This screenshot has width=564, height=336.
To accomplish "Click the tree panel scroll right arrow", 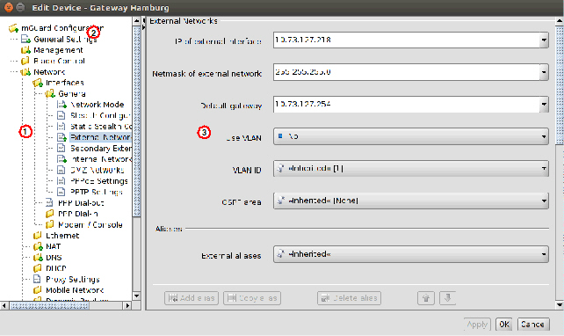I will [127, 306].
